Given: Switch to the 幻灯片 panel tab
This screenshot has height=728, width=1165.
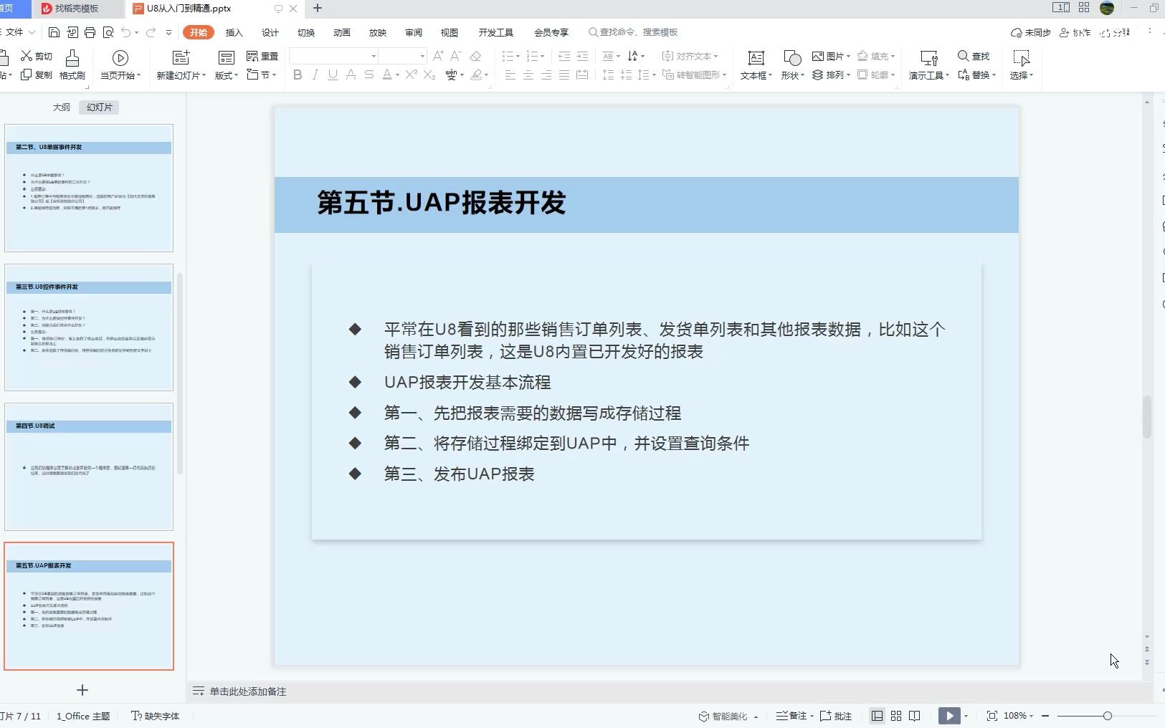Looking at the screenshot, I should pos(98,107).
